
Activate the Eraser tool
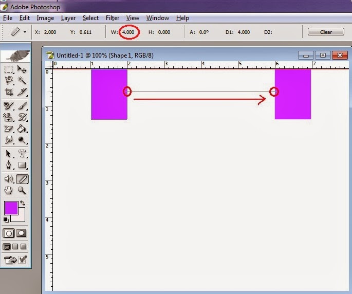pos(9,128)
